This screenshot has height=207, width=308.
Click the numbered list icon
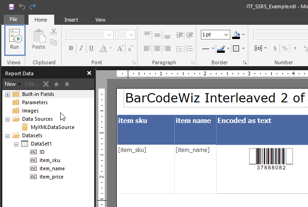[189, 49]
